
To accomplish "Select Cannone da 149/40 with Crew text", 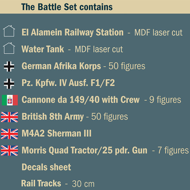I will tap(80, 100).
